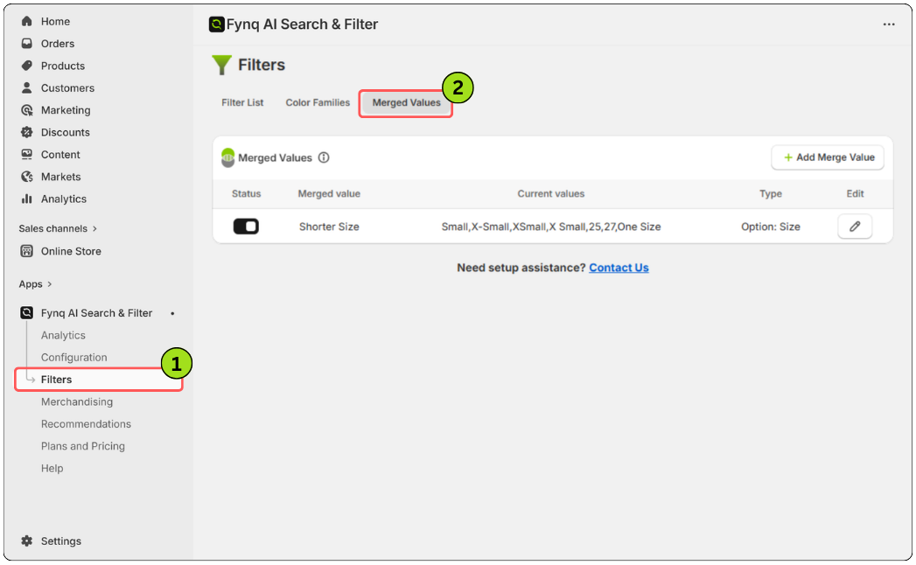Click the Option: Size type cell

coord(771,227)
